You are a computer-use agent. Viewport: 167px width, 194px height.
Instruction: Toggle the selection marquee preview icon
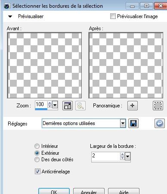tap(158, 106)
